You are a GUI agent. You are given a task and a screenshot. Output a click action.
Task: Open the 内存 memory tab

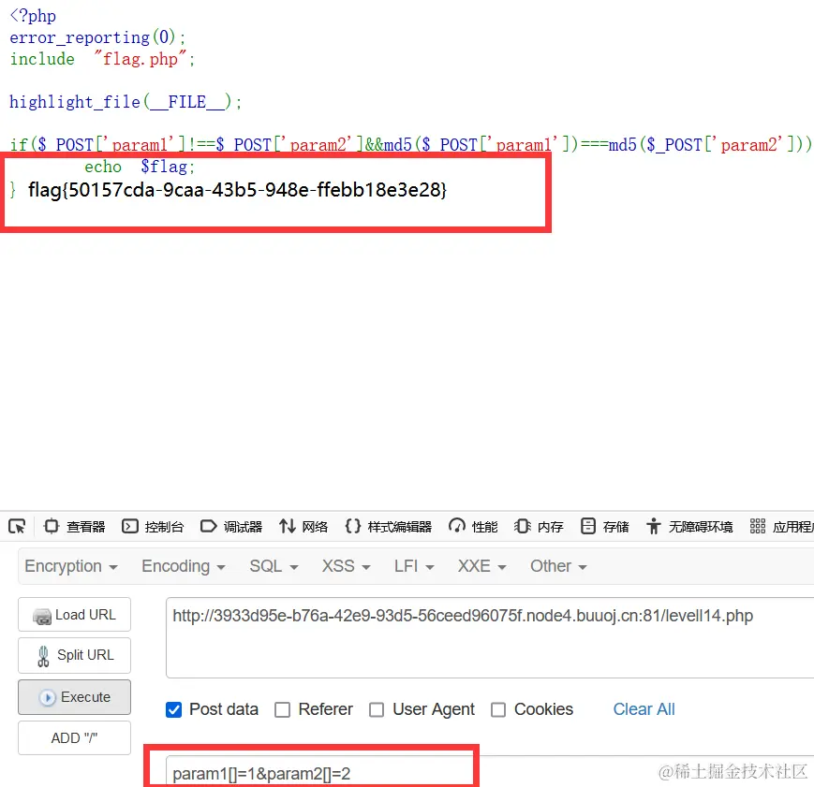[539, 527]
